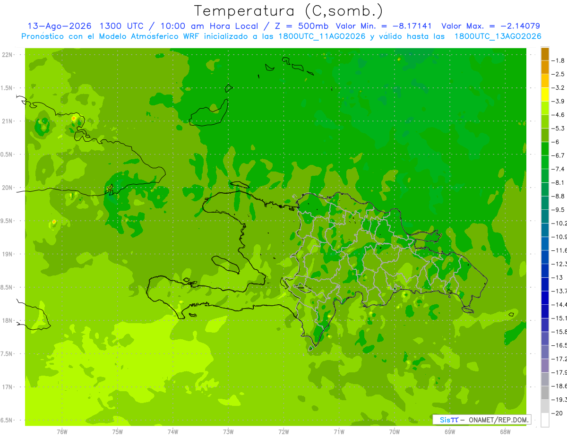Click the time text 1300 UTC
The height and width of the screenshot is (438, 567).
coord(122,26)
